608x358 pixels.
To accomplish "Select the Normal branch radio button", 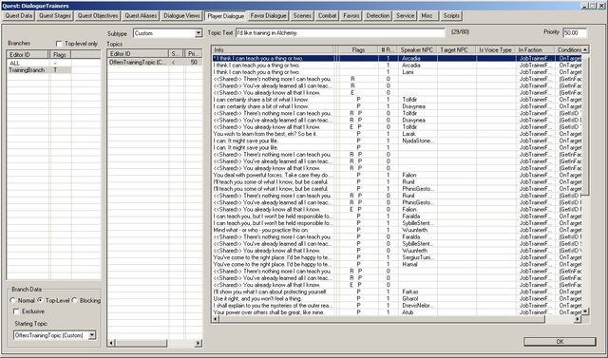I will 12,301.
